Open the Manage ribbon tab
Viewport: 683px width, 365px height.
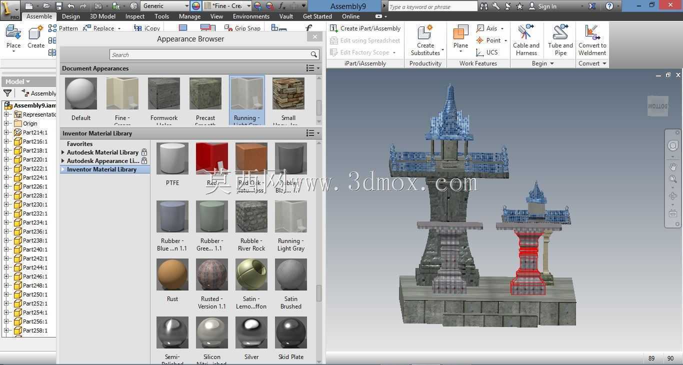coord(189,16)
